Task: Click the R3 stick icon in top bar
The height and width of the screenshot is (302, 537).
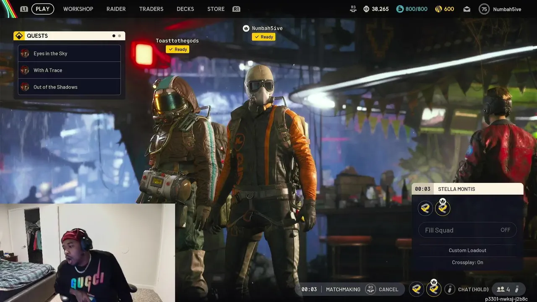Action: (353, 8)
